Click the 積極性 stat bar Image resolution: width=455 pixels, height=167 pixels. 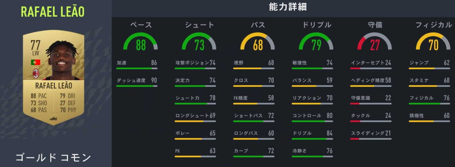429,121
